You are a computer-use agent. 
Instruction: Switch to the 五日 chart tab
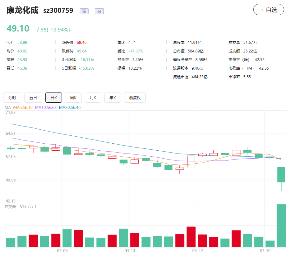click(x=33, y=98)
